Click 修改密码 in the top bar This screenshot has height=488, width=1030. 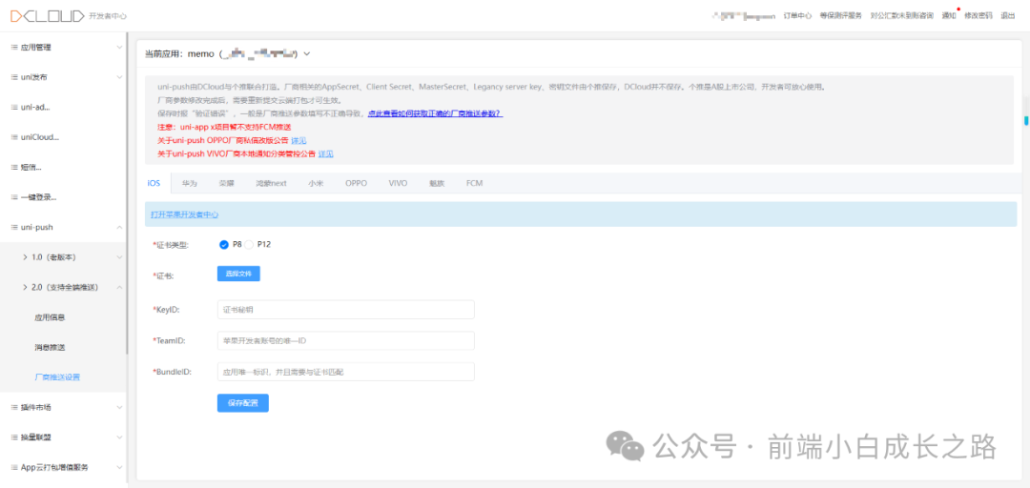(978, 16)
